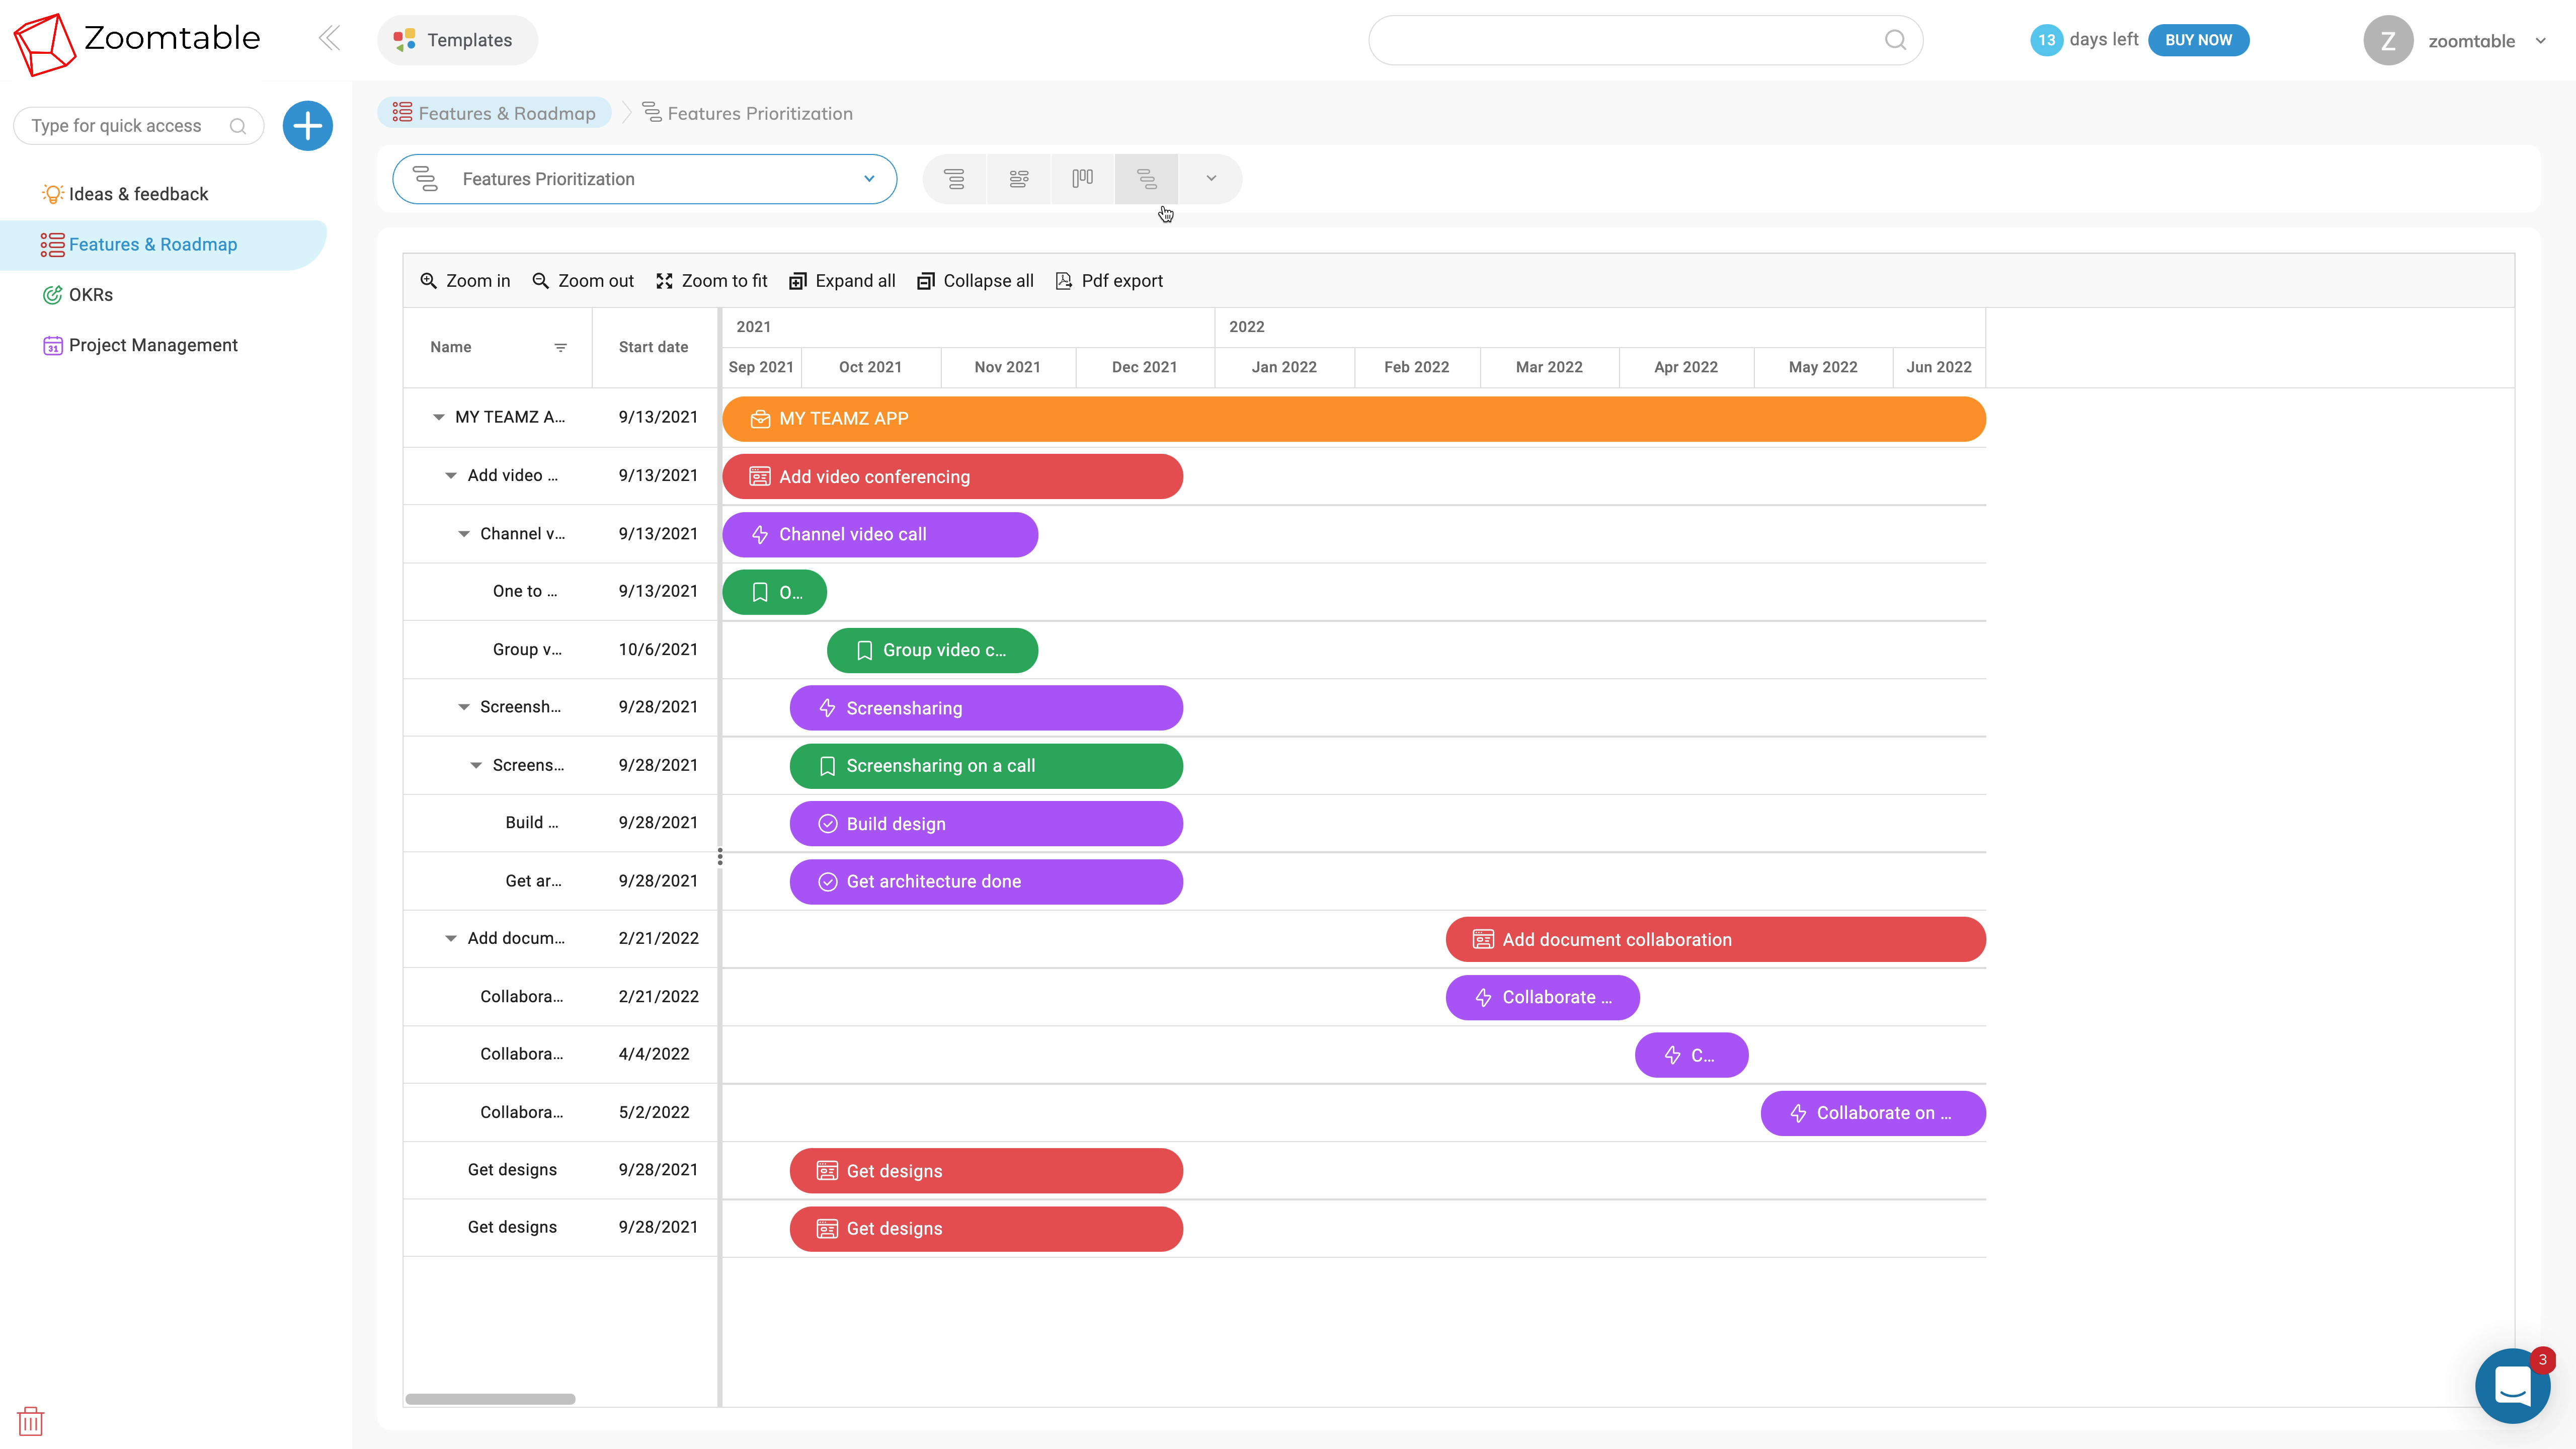Select the second structured list view icon

click(x=1018, y=179)
